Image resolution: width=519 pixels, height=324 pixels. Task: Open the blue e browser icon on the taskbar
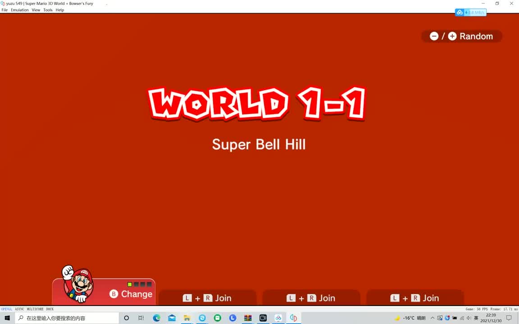coord(202,318)
